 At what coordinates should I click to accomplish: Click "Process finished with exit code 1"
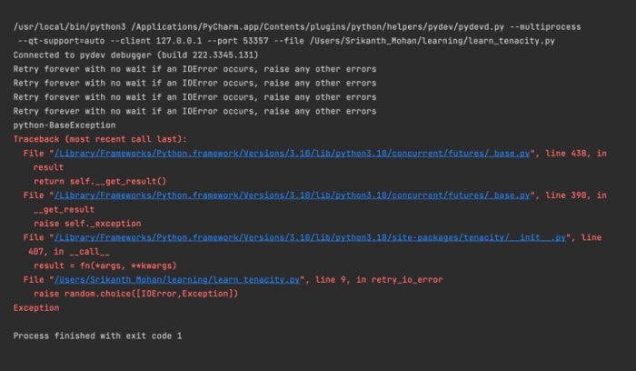coord(97,336)
